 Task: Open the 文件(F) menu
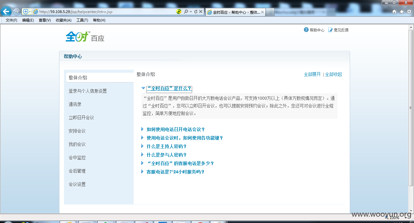[12, 20]
